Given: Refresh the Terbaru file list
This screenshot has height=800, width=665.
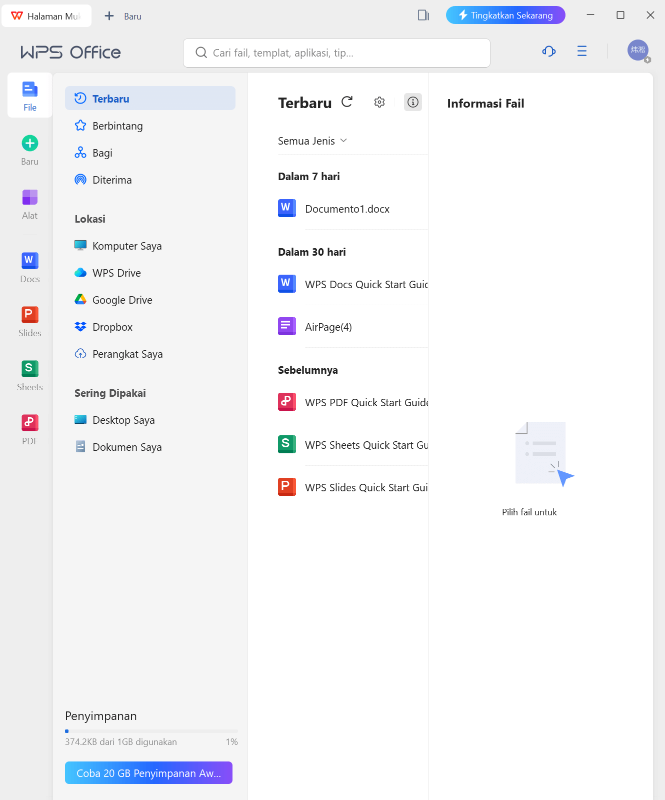Looking at the screenshot, I should tap(347, 102).
